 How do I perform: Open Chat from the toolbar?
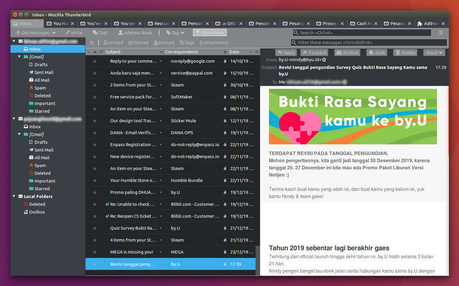[x=100, y=33]
